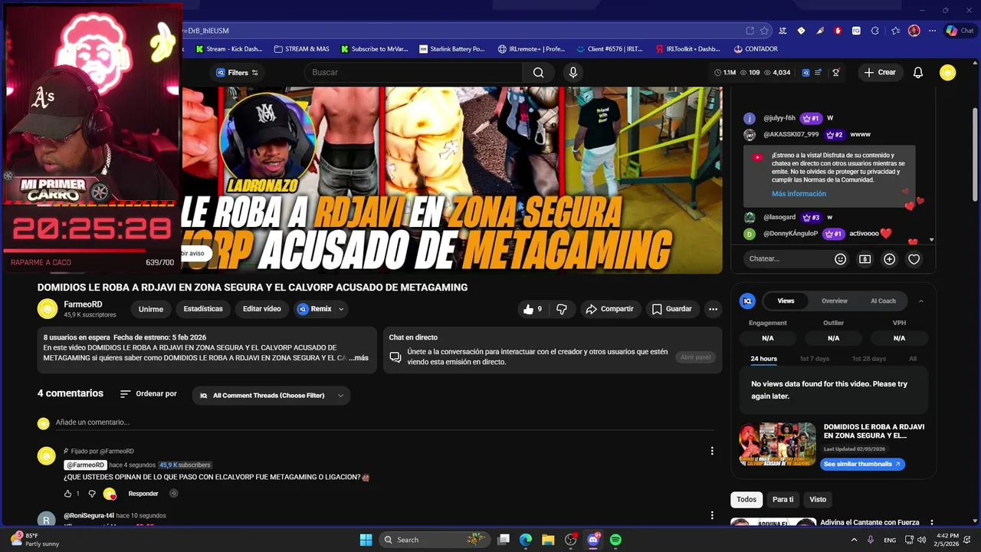Collapse the vidIQ stats panel chevron
Viewport: 981px width, 552px height.
coord(920,301)
